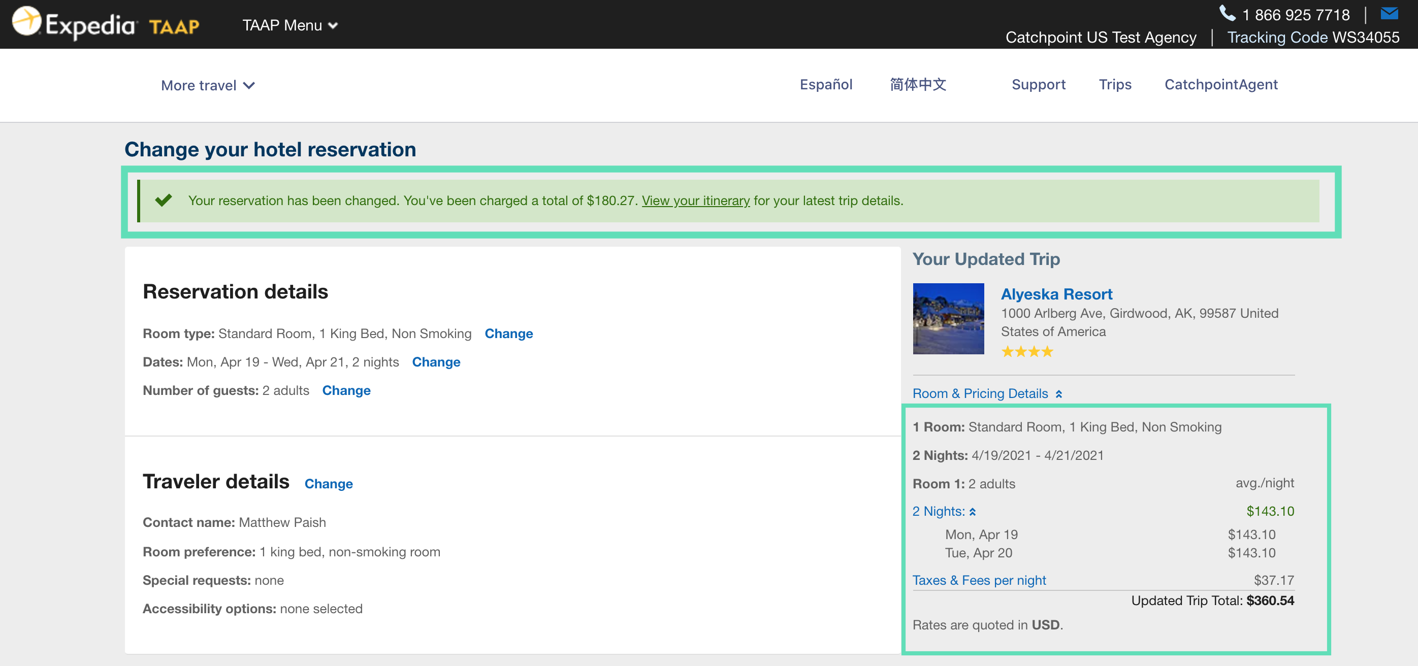Change the room type

(x=508, y=334)
